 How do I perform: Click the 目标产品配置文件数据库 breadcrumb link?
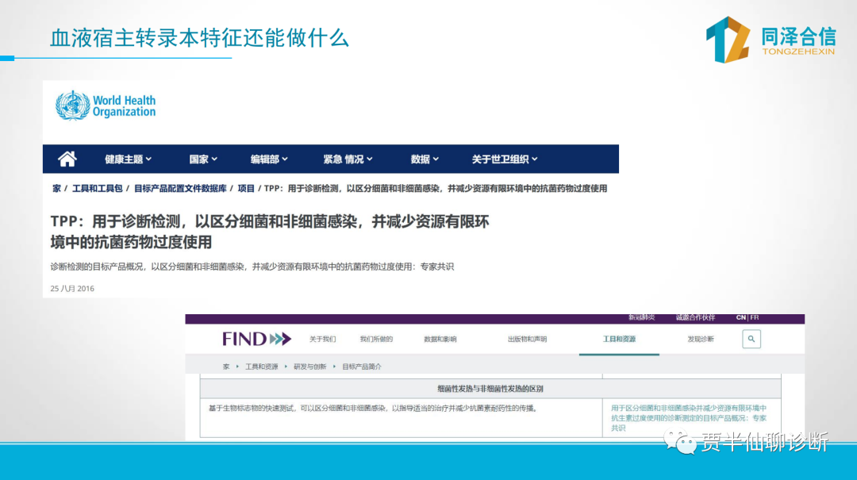click(x=180, y=189)
